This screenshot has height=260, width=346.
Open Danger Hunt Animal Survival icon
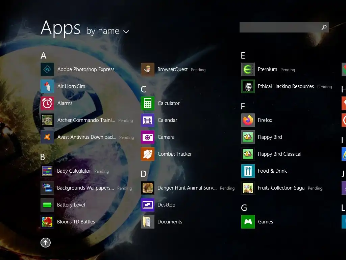click(148, 188)
